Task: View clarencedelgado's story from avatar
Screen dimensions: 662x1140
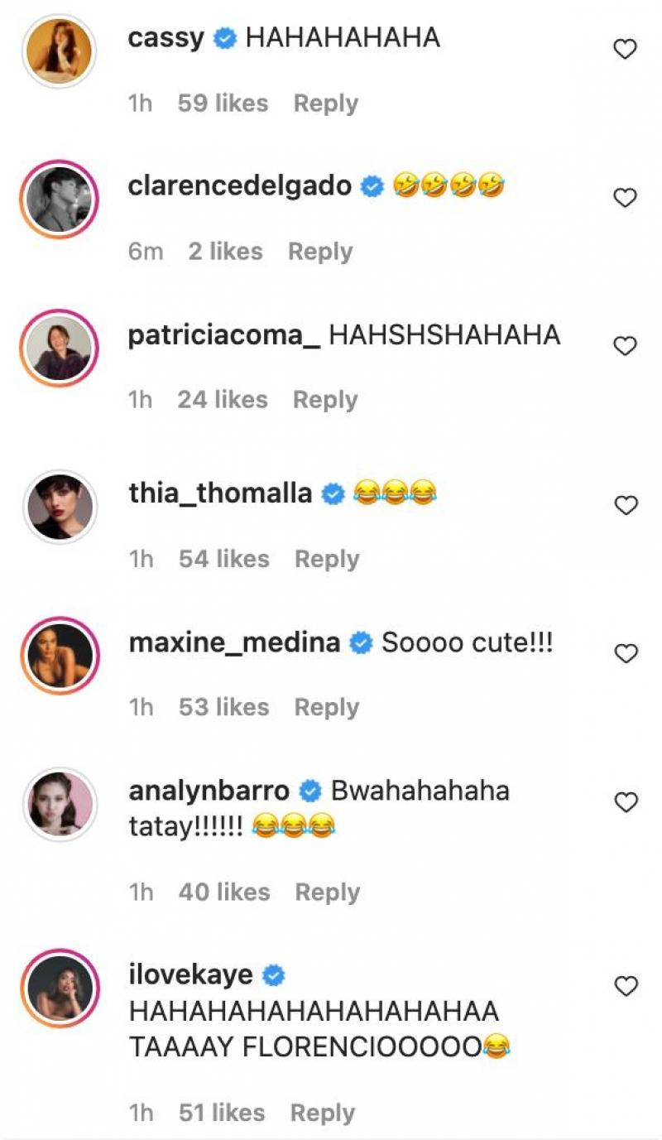Action: [x=60, y=199]
